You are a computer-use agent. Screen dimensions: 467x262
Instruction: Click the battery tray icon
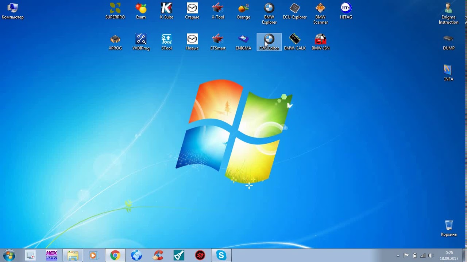click(x=415, y=255)
